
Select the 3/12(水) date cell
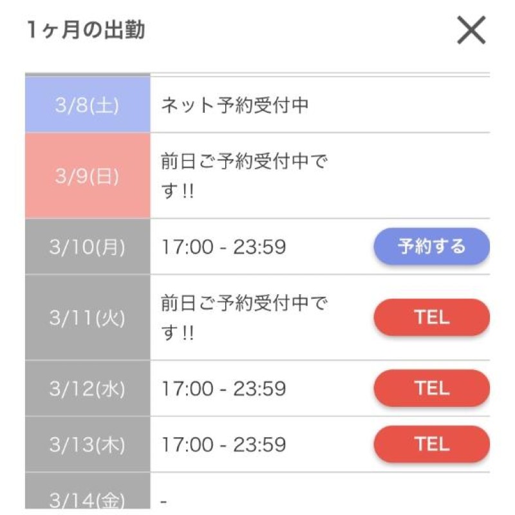[88, 389]
